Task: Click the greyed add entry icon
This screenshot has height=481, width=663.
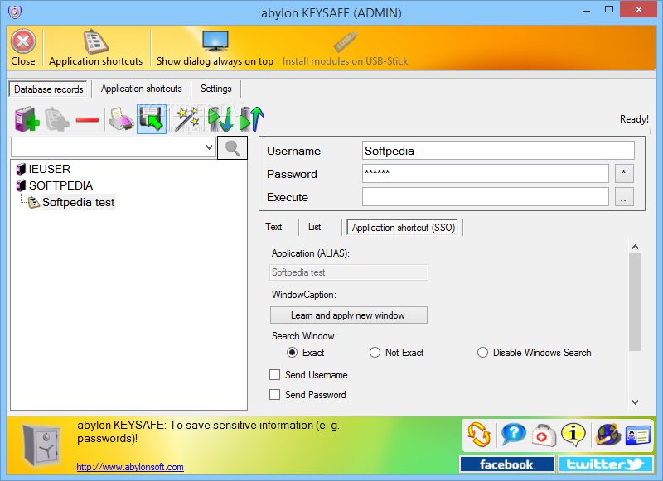Action: click(57, 119)
